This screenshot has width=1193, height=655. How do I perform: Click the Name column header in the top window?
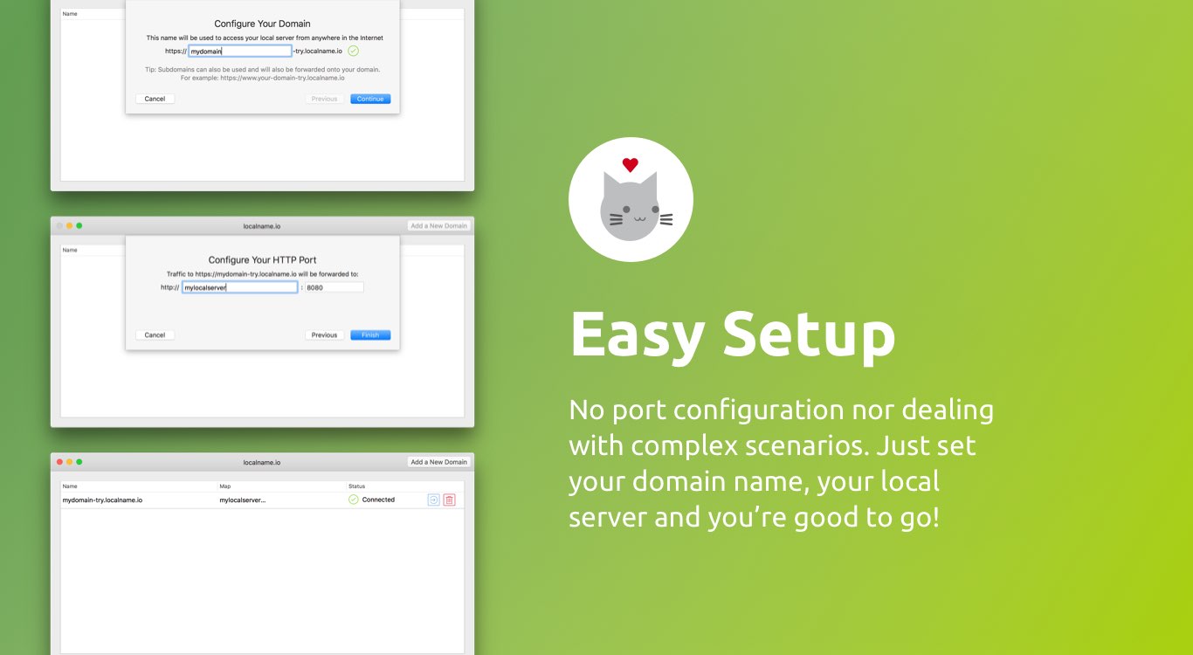click(70, 14)
